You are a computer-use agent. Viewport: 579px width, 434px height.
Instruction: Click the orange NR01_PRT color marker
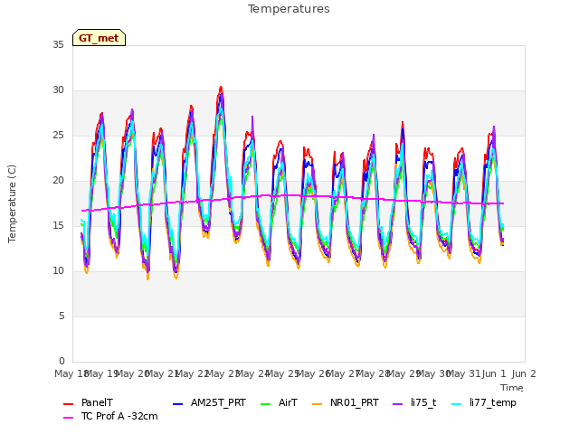(x=318, y=404)
